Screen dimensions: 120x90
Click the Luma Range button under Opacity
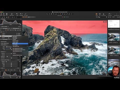[x=5, y=39]
